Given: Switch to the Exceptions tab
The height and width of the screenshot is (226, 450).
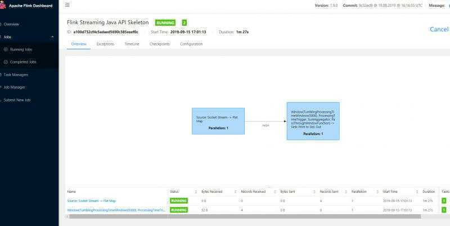Looking at the screenshot, I should [x=105, y=44].
